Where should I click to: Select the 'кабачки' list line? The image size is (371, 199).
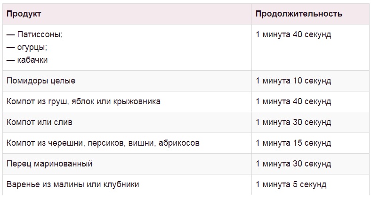click(27, 60)
